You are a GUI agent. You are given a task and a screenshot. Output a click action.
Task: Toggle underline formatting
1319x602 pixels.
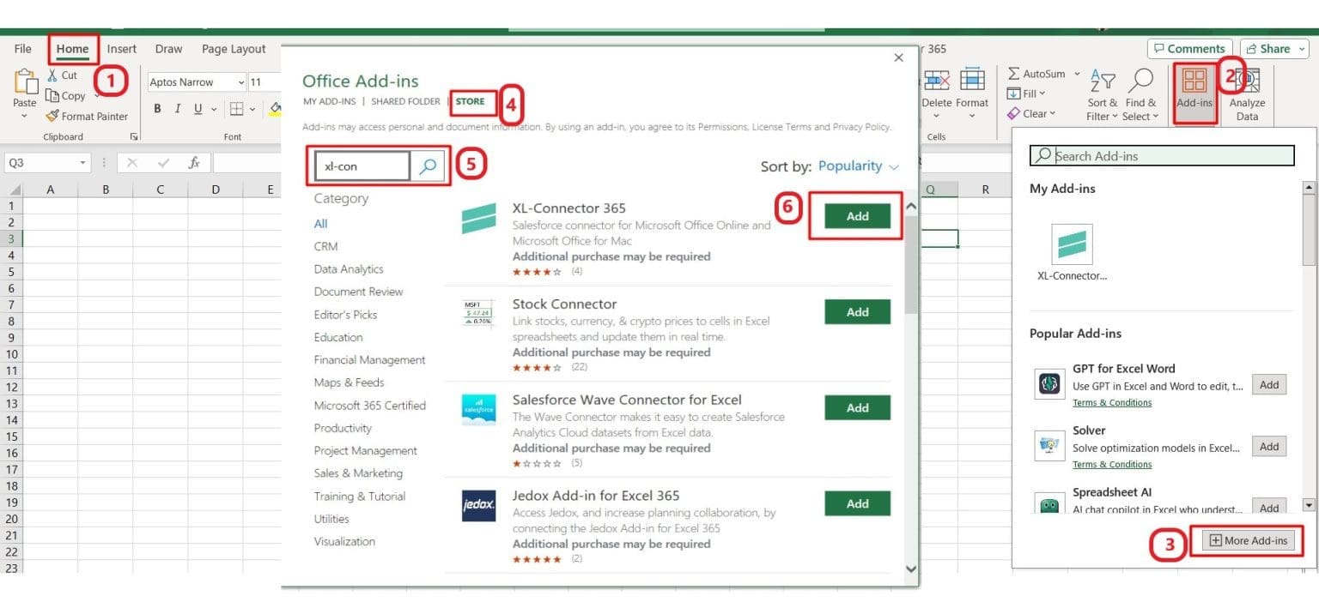(x=198, y=109)
